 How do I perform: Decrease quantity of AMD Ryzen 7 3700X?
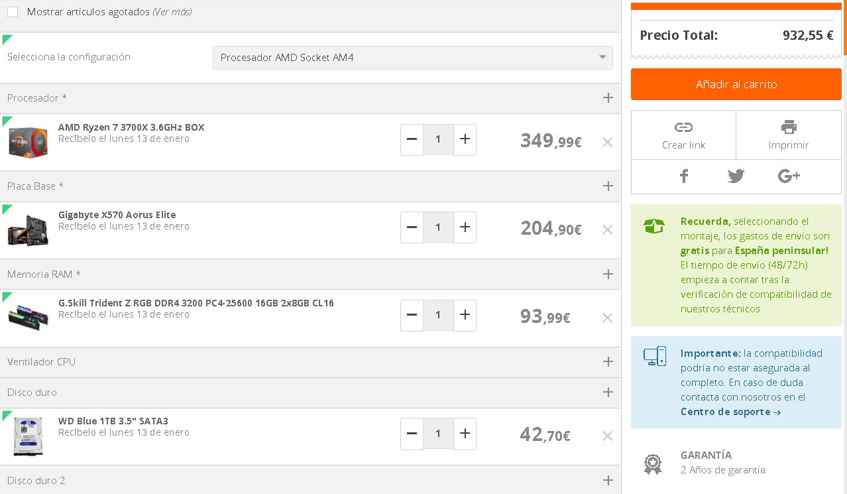[x=412, y=140]
